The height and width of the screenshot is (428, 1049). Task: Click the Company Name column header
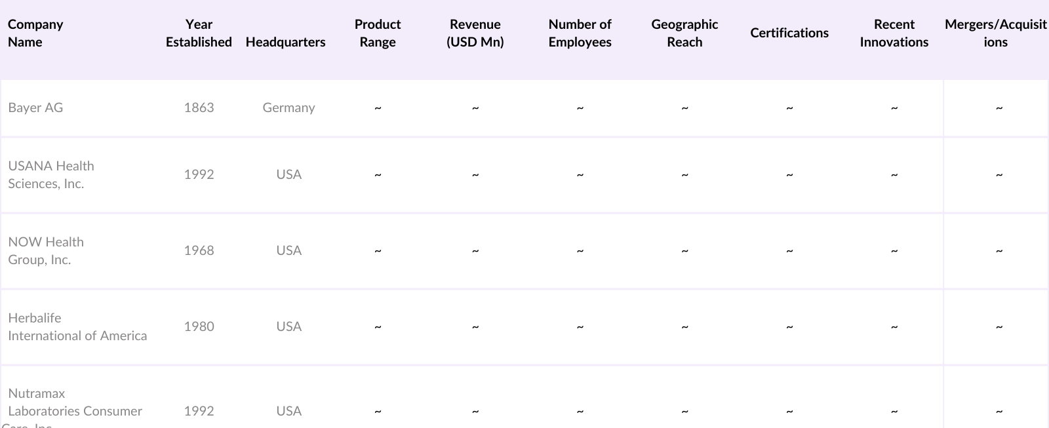tap(35, 33)
